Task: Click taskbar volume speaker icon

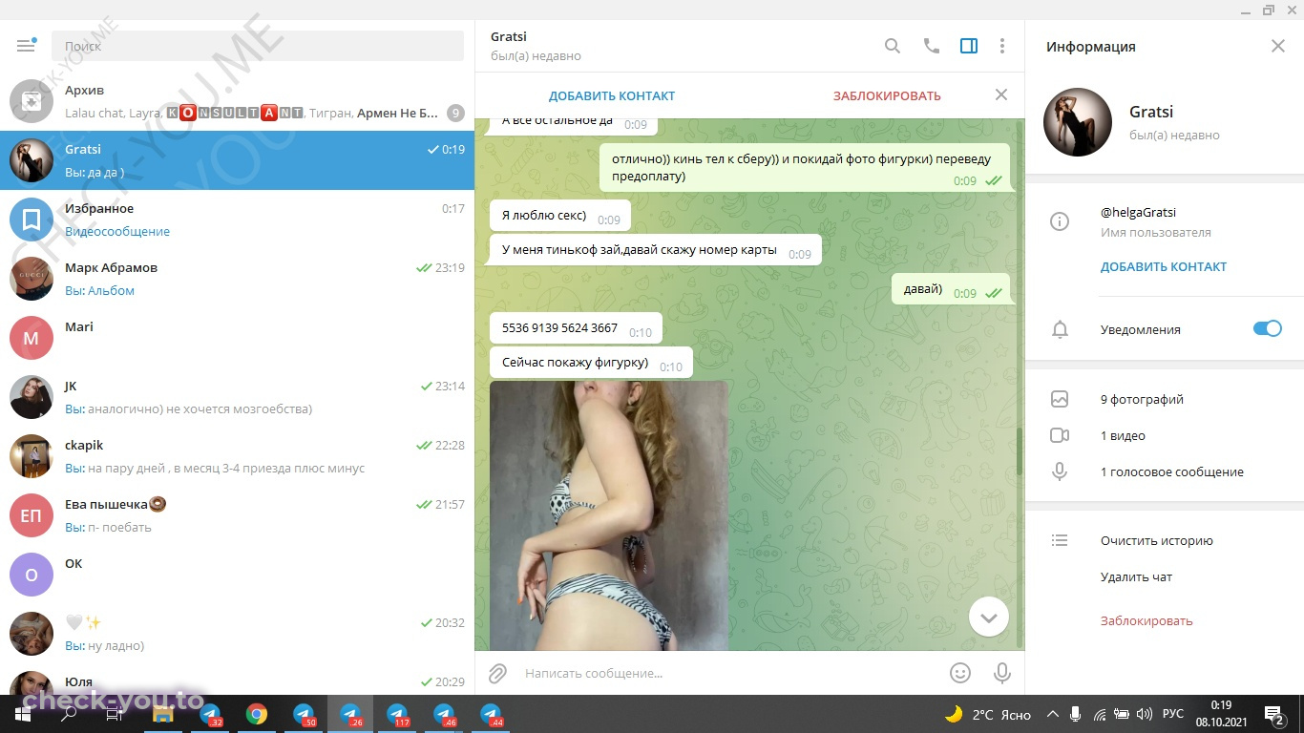Action: click(x=1143, y=714)
